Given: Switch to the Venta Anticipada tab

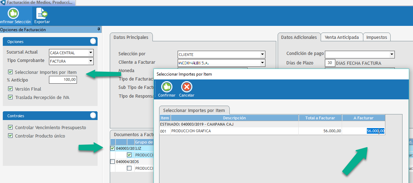Looking at the screenshot, I should [x=342, y=37].
